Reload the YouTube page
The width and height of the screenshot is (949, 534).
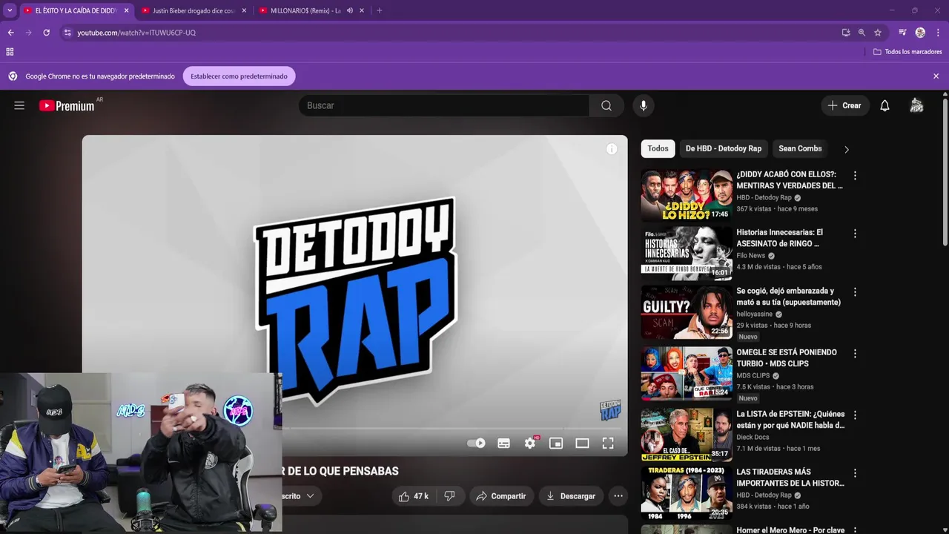tap(46, 33)
